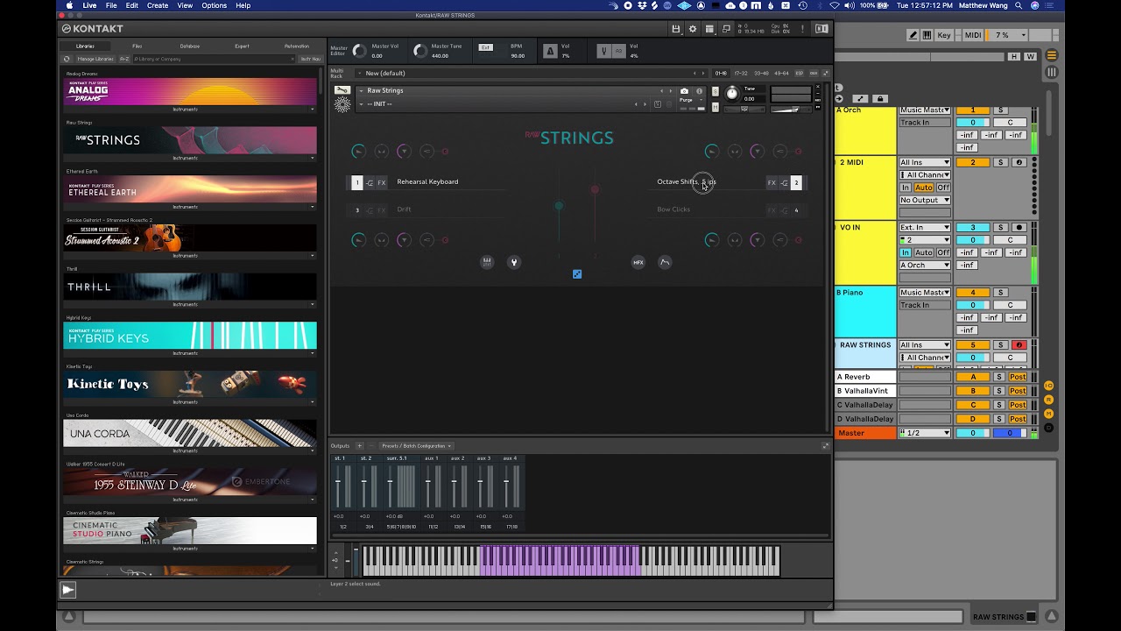
Task: Adjust the st. 1 output fader
Action: 338,482
